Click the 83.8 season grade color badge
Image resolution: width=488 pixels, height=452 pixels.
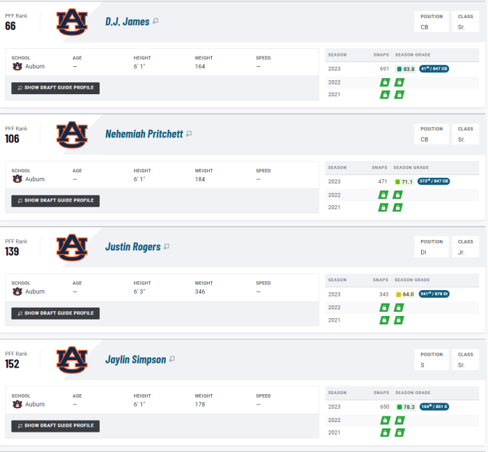(406, 69)
